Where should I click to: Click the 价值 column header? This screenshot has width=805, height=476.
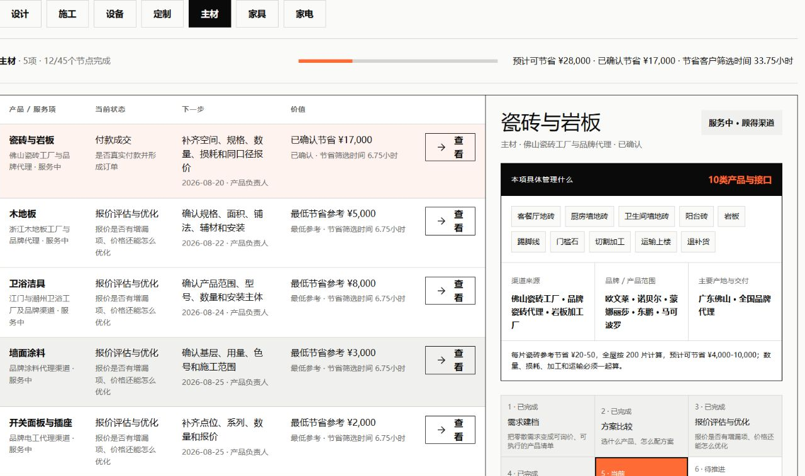tap(298, 109)
